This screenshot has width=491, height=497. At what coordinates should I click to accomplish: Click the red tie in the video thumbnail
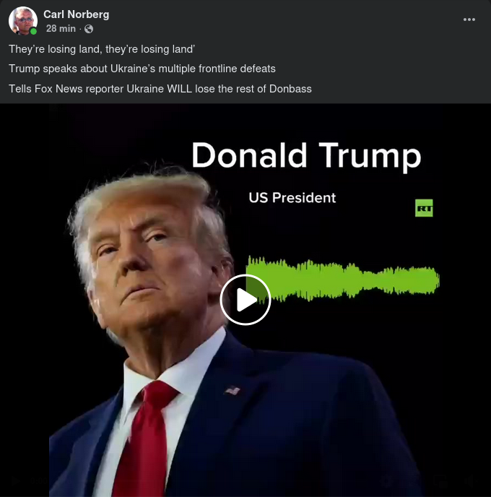[x=144, y=441]
